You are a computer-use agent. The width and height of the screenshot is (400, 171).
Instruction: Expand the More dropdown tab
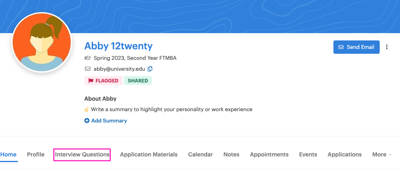point(382,154)
